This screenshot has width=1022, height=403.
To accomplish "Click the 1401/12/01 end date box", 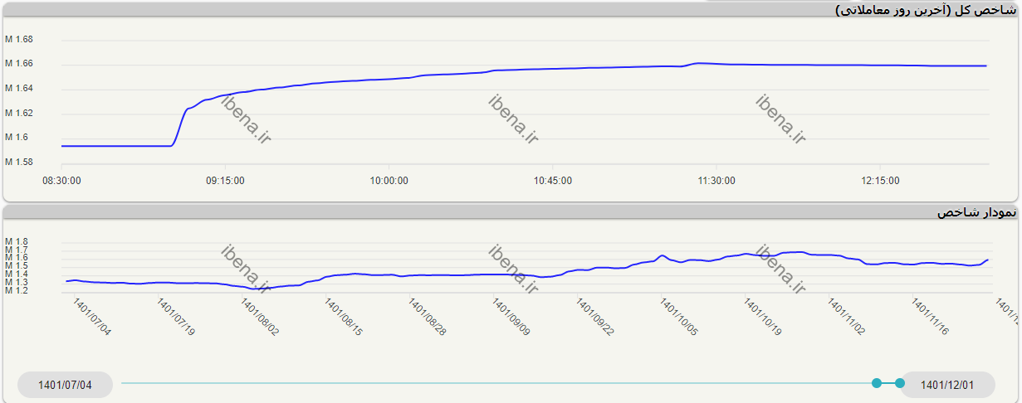I will 946,385.
